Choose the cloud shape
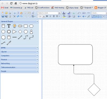 [3, 37]
